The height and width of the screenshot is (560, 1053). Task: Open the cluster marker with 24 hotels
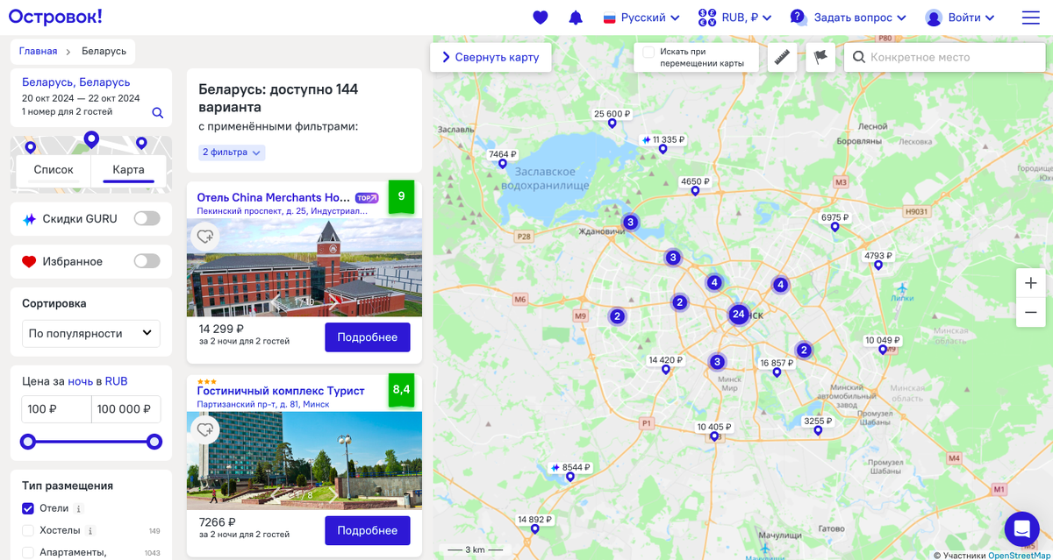[739, 314]
